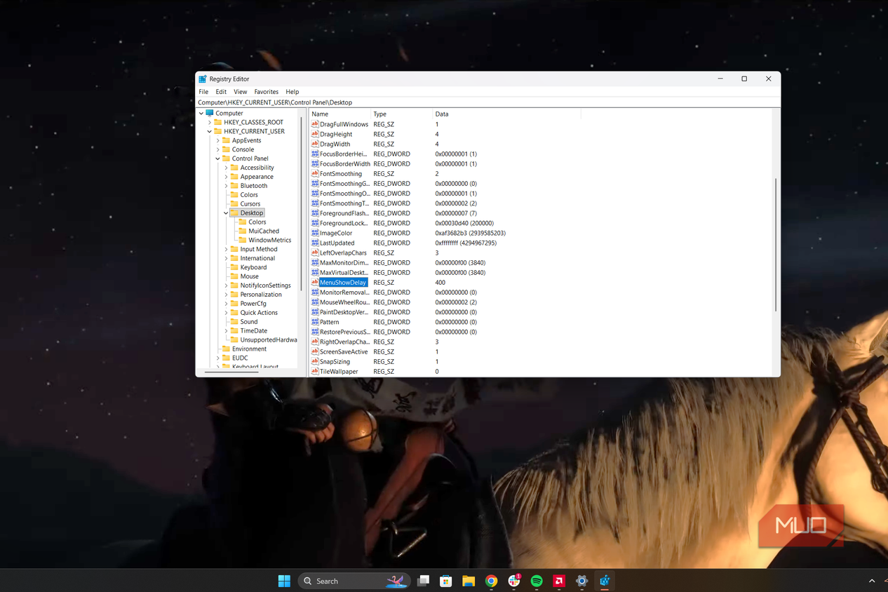Open Spotify from the taskbar
Screen dimensions: 888x592
(x=537, y=581)
